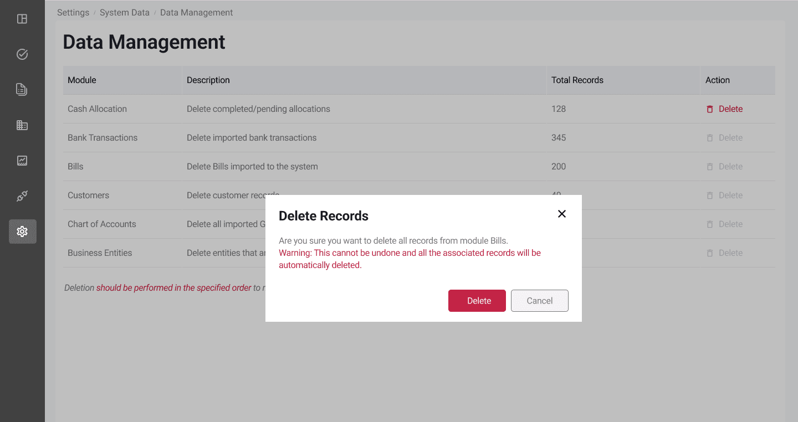Open System Data from the breadcrumb trail
This screenshot has width=798, height=422.
124,12
